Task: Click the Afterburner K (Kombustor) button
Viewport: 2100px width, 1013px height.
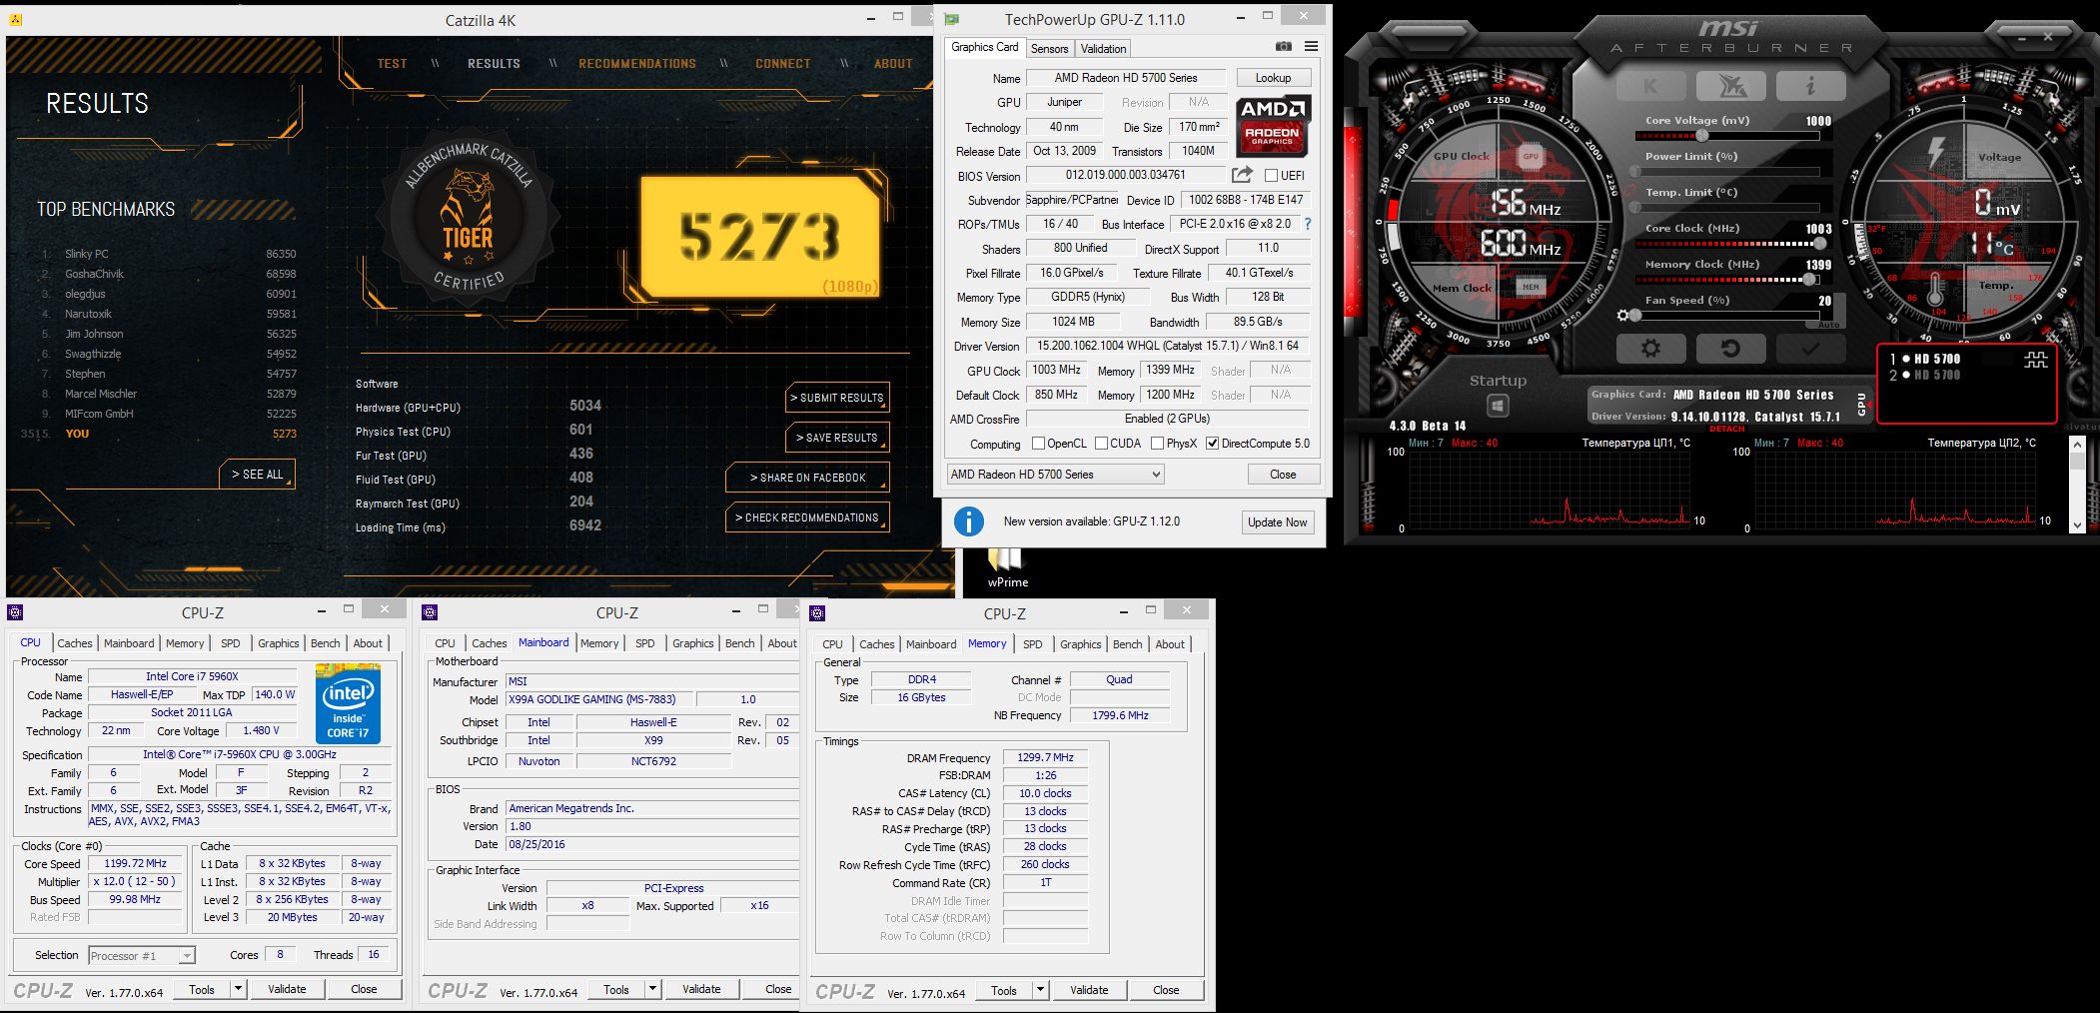Action: (1650, 86)
